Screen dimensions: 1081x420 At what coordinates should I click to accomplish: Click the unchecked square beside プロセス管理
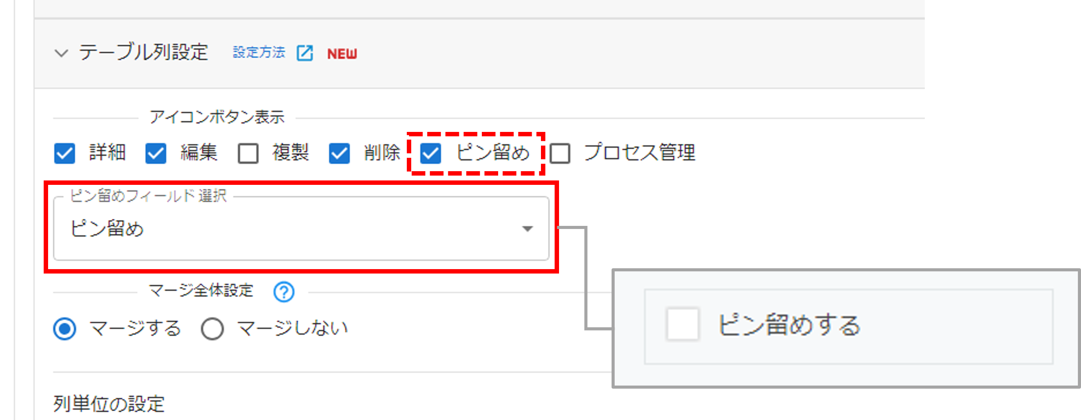(x=560, y=154)
